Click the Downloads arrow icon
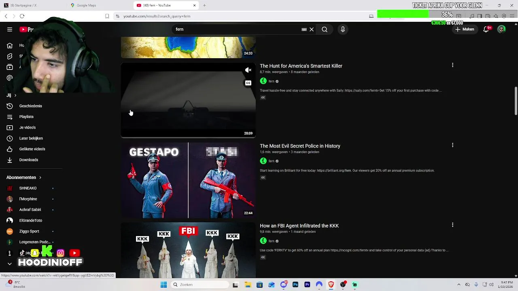The image size is (518, 291). (x=10, y=160)
